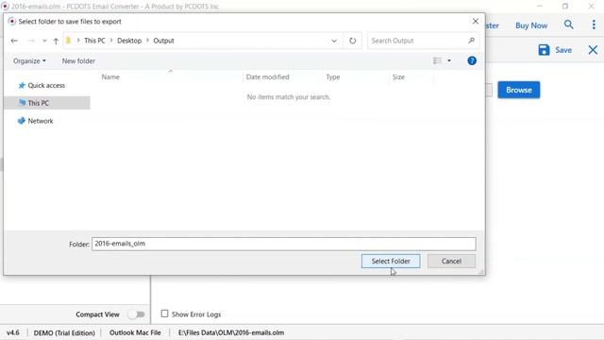Open recent locations dropdown arrow
This screenshot has width=604, height=340.
pos(44,41)
